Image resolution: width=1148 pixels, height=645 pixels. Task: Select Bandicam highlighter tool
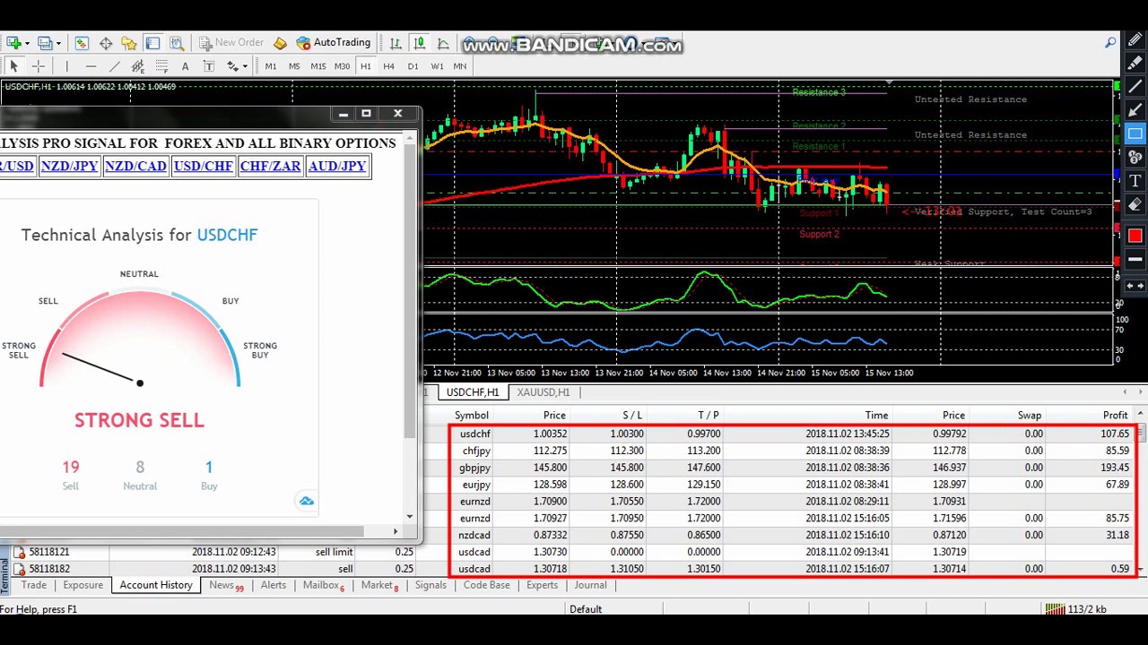point(1135,64)
